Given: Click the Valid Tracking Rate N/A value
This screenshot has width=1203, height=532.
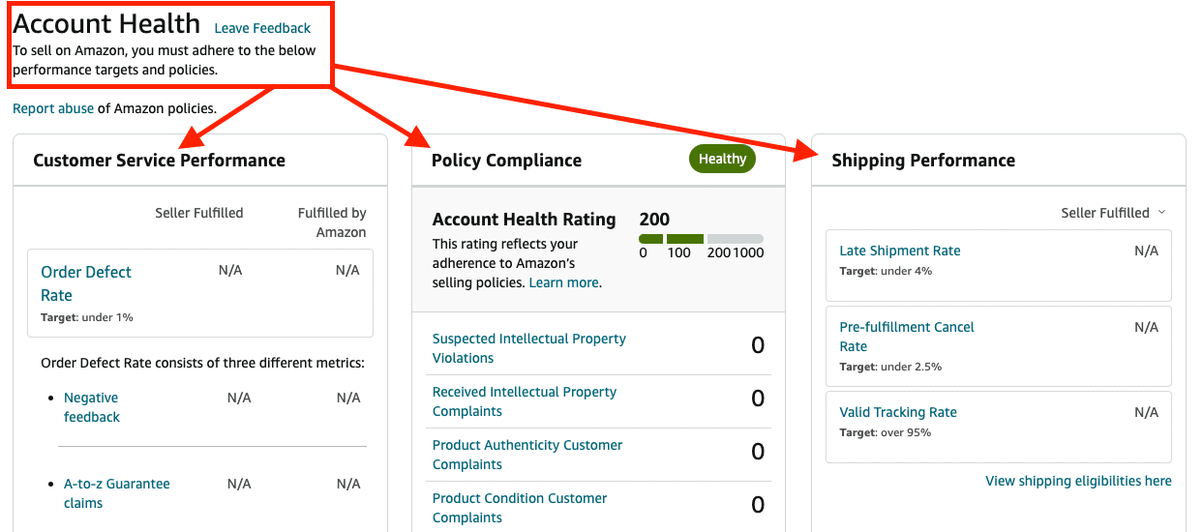Looking at the screenshot, I should pyautogui.click(x=1146, y=412).
